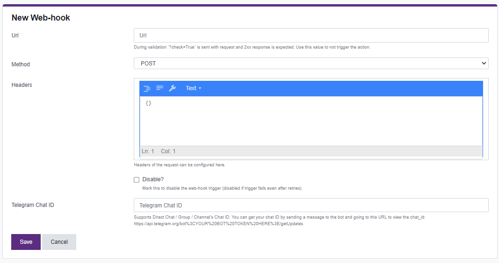The width and height of the screenshot is (499, 263).
Task: Focus the Url input field
Action: pyautogui.click(x=311, y=36)
